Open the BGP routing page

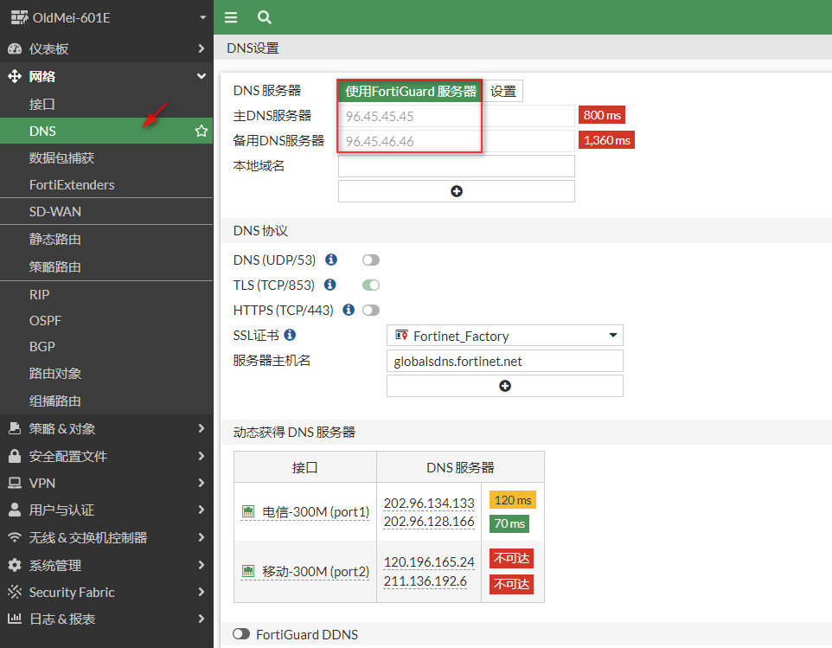106,347
